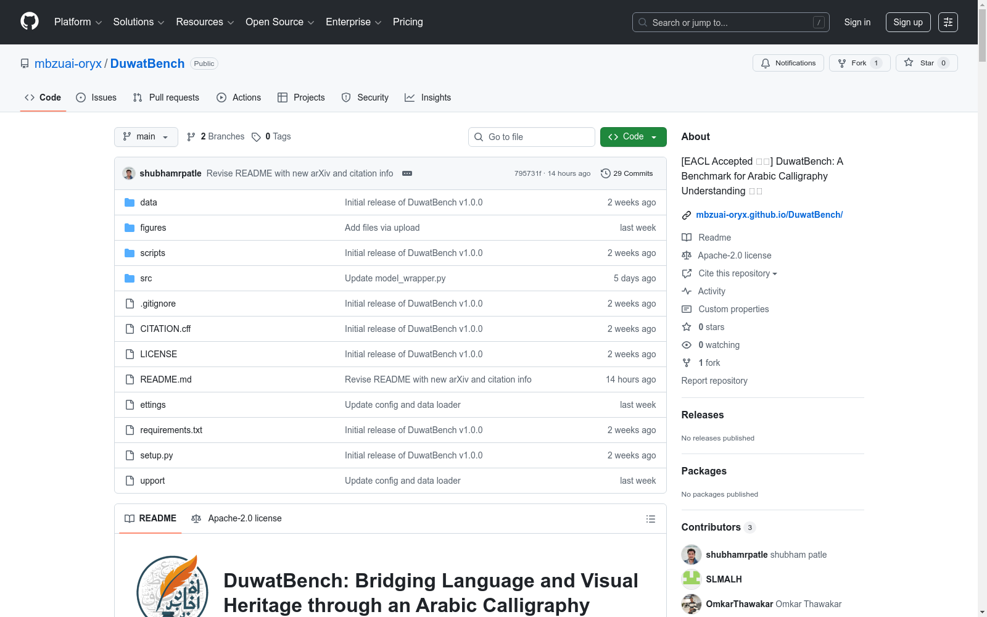Open the green Code dropdown button
This screenshot has height=617, width=987.
(x=633, y=137)
